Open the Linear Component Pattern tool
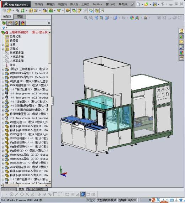The width and height of the screenshot is (185, 203). tap(23, 10)
